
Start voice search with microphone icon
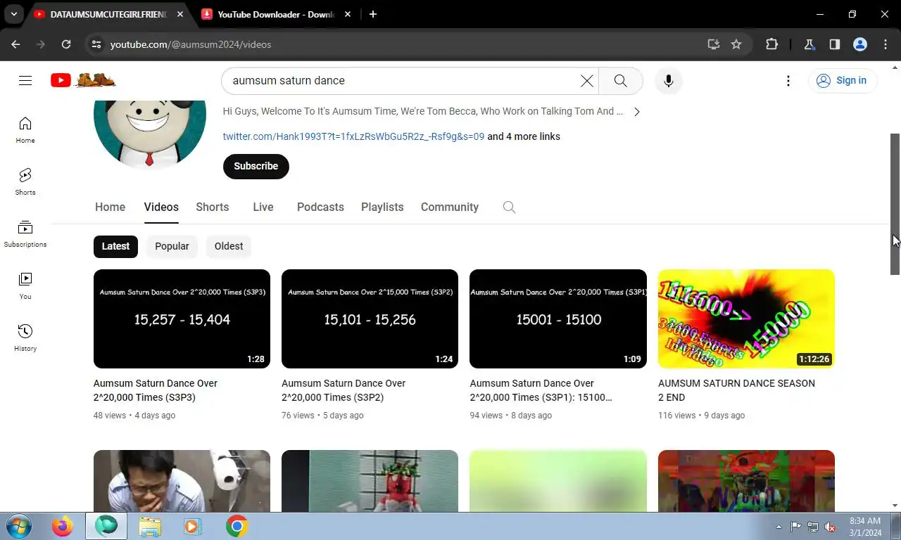coord(669,81)
